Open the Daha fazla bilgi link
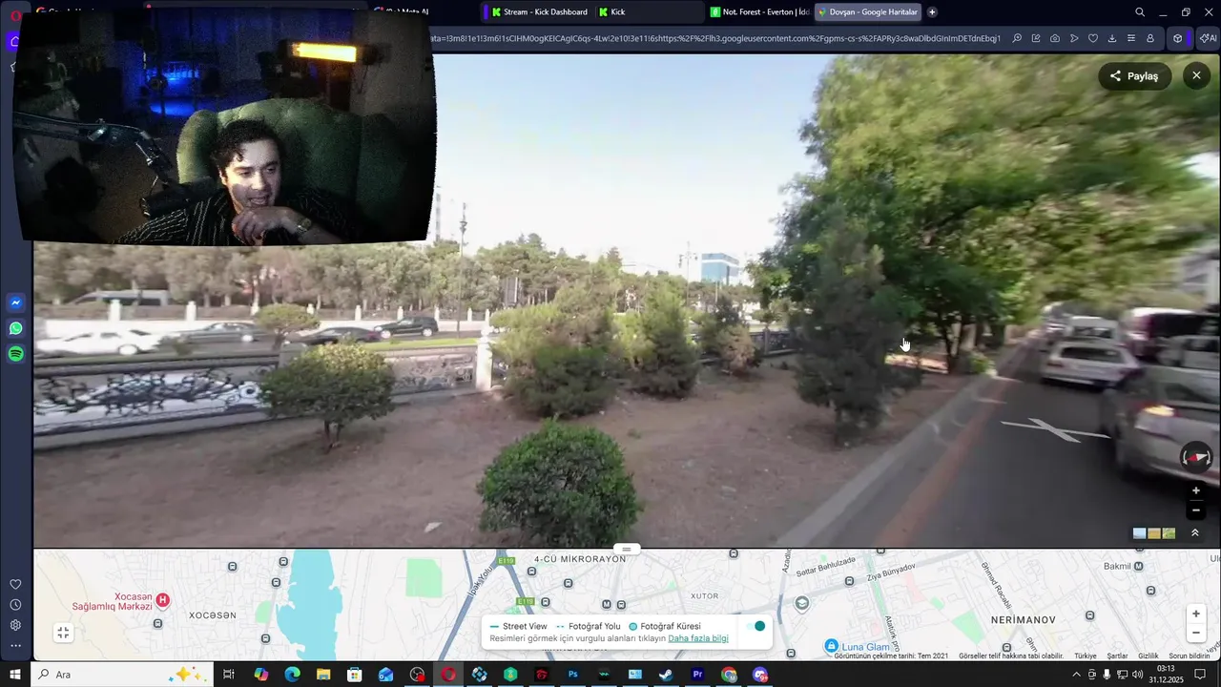Image resolution: width=1221 pixels, height=687 pixels. point(698,638)
